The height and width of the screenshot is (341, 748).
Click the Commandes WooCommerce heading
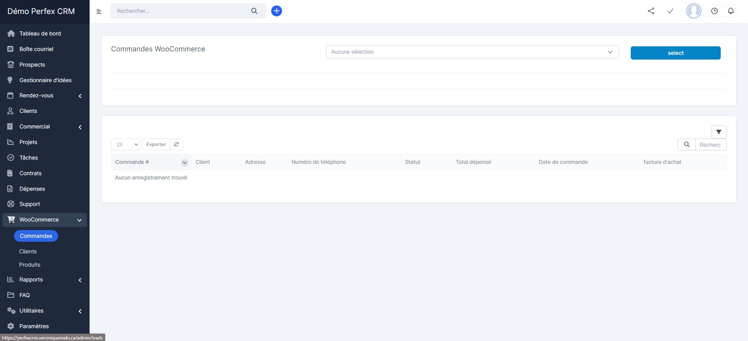point(158,49)
